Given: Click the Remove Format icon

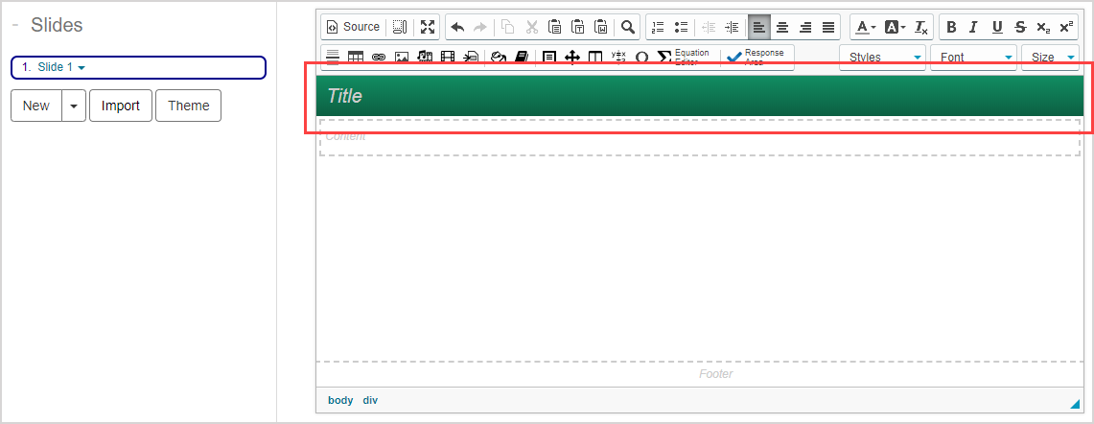Looking at the screenshot, I should pos(920,27).
